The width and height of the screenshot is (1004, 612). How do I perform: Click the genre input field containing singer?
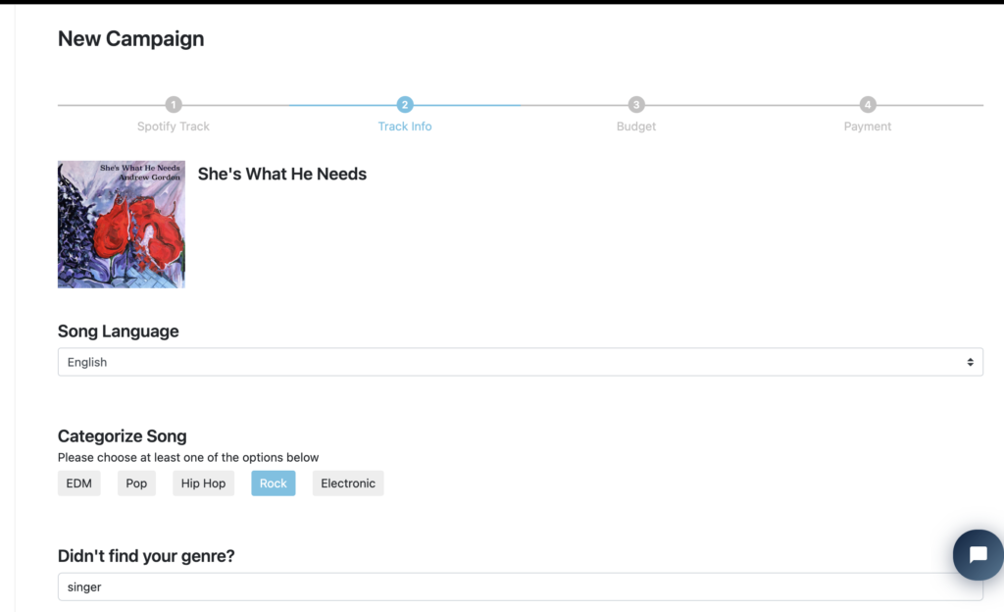[521, 587]
